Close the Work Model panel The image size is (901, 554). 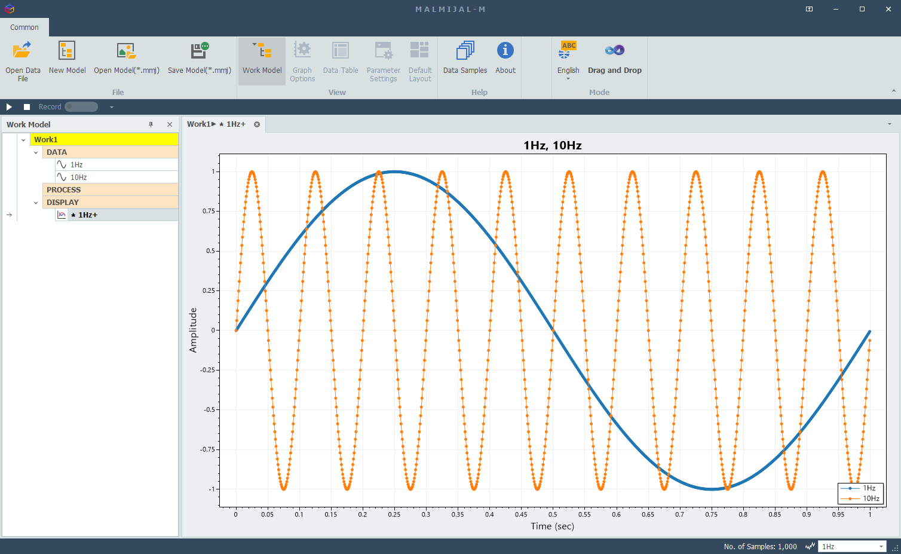click(170, 124)
